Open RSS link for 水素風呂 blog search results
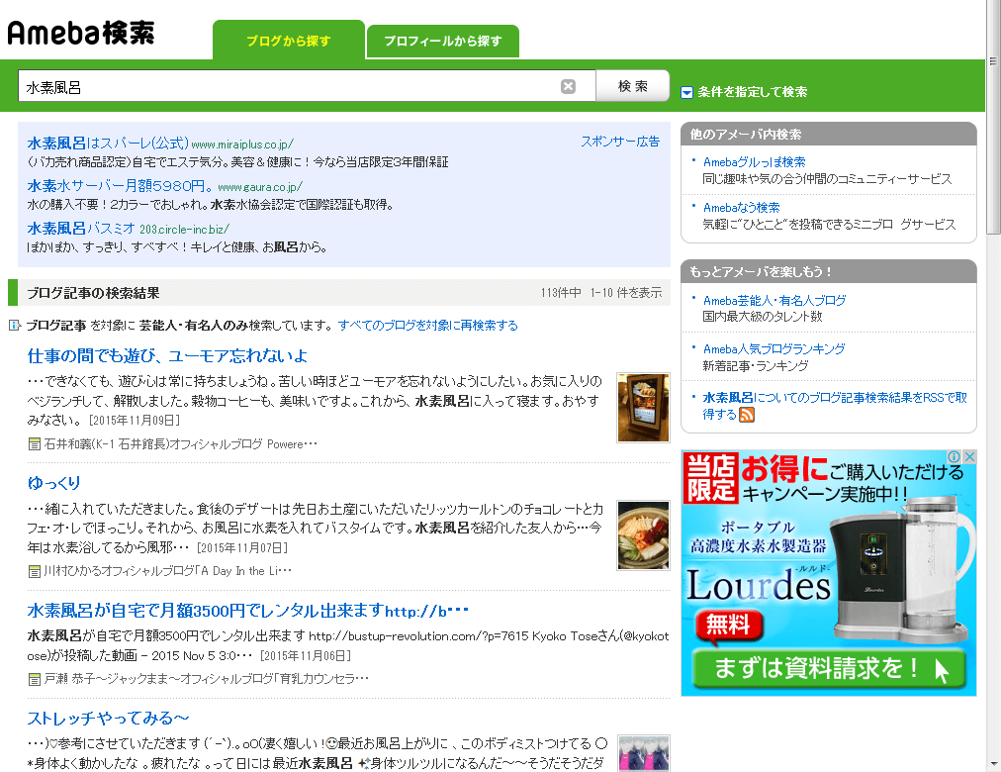Viewport: 1001px width, 772px height. point(835,406)
